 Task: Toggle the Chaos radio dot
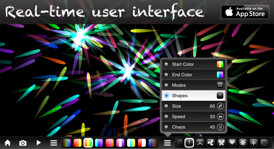(166, 127)
